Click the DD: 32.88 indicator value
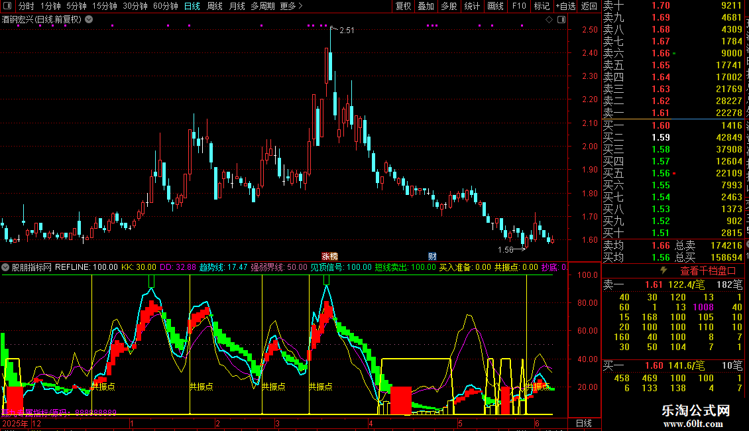 pyautogui.click(x=178, y=268)
